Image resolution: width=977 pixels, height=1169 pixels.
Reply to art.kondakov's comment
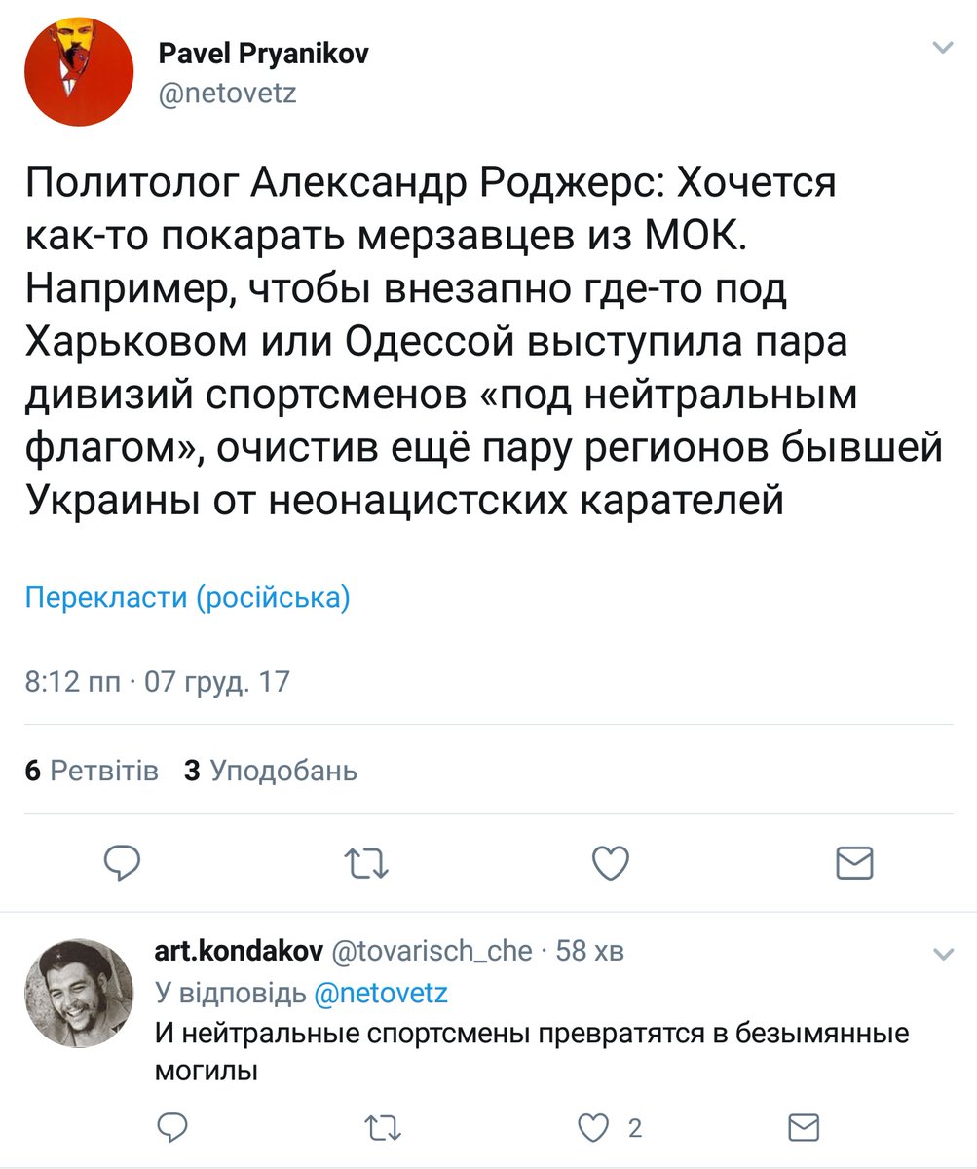click(x=172, y=1129)
